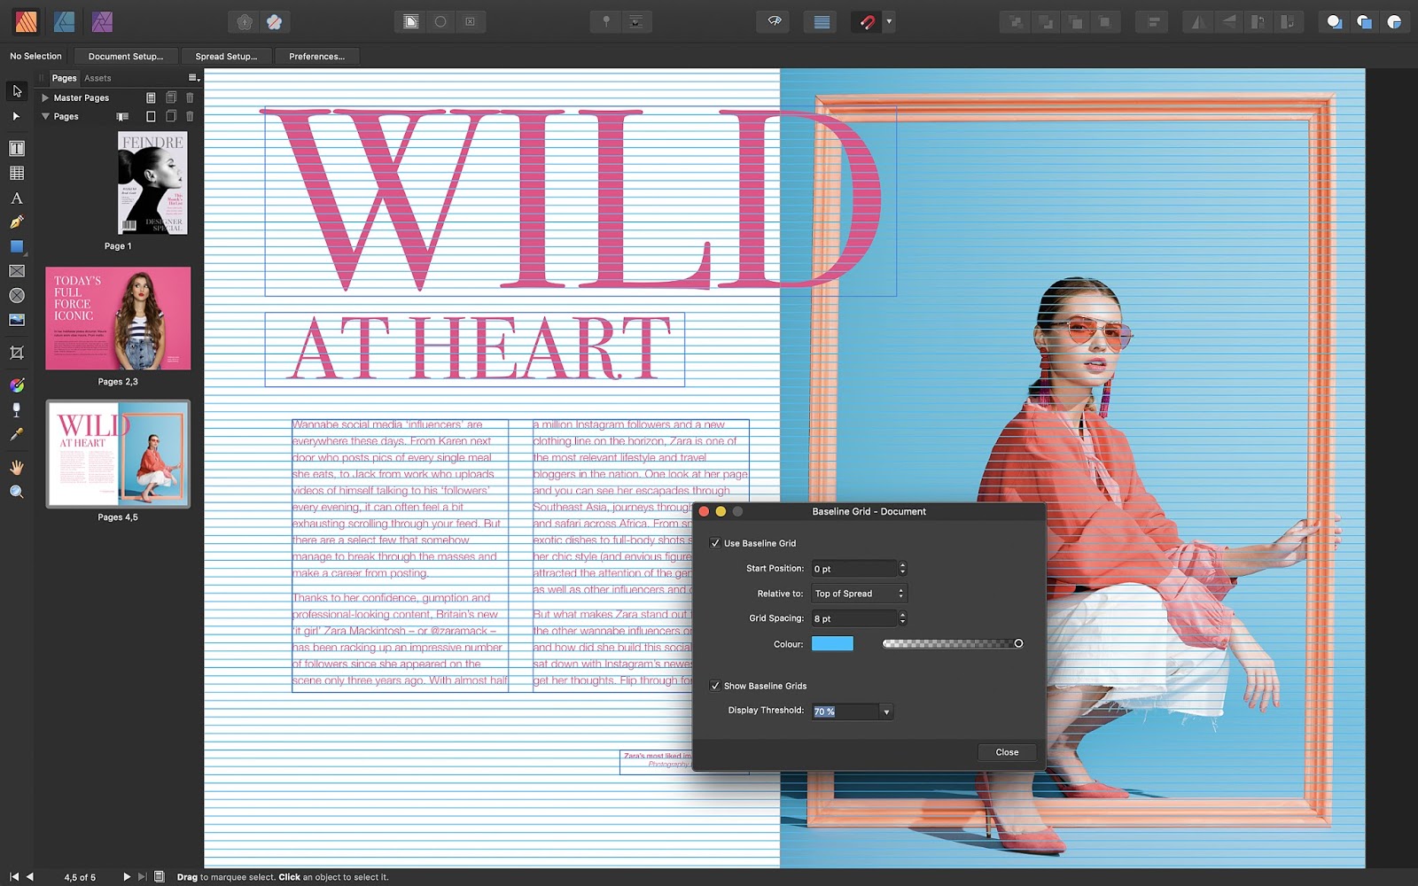Screen dimensions: 1418x886
Task: Select the View hand tool
Action: click(17, 467)
